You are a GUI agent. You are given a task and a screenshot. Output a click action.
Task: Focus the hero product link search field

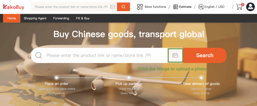click(x=105, y=56)
